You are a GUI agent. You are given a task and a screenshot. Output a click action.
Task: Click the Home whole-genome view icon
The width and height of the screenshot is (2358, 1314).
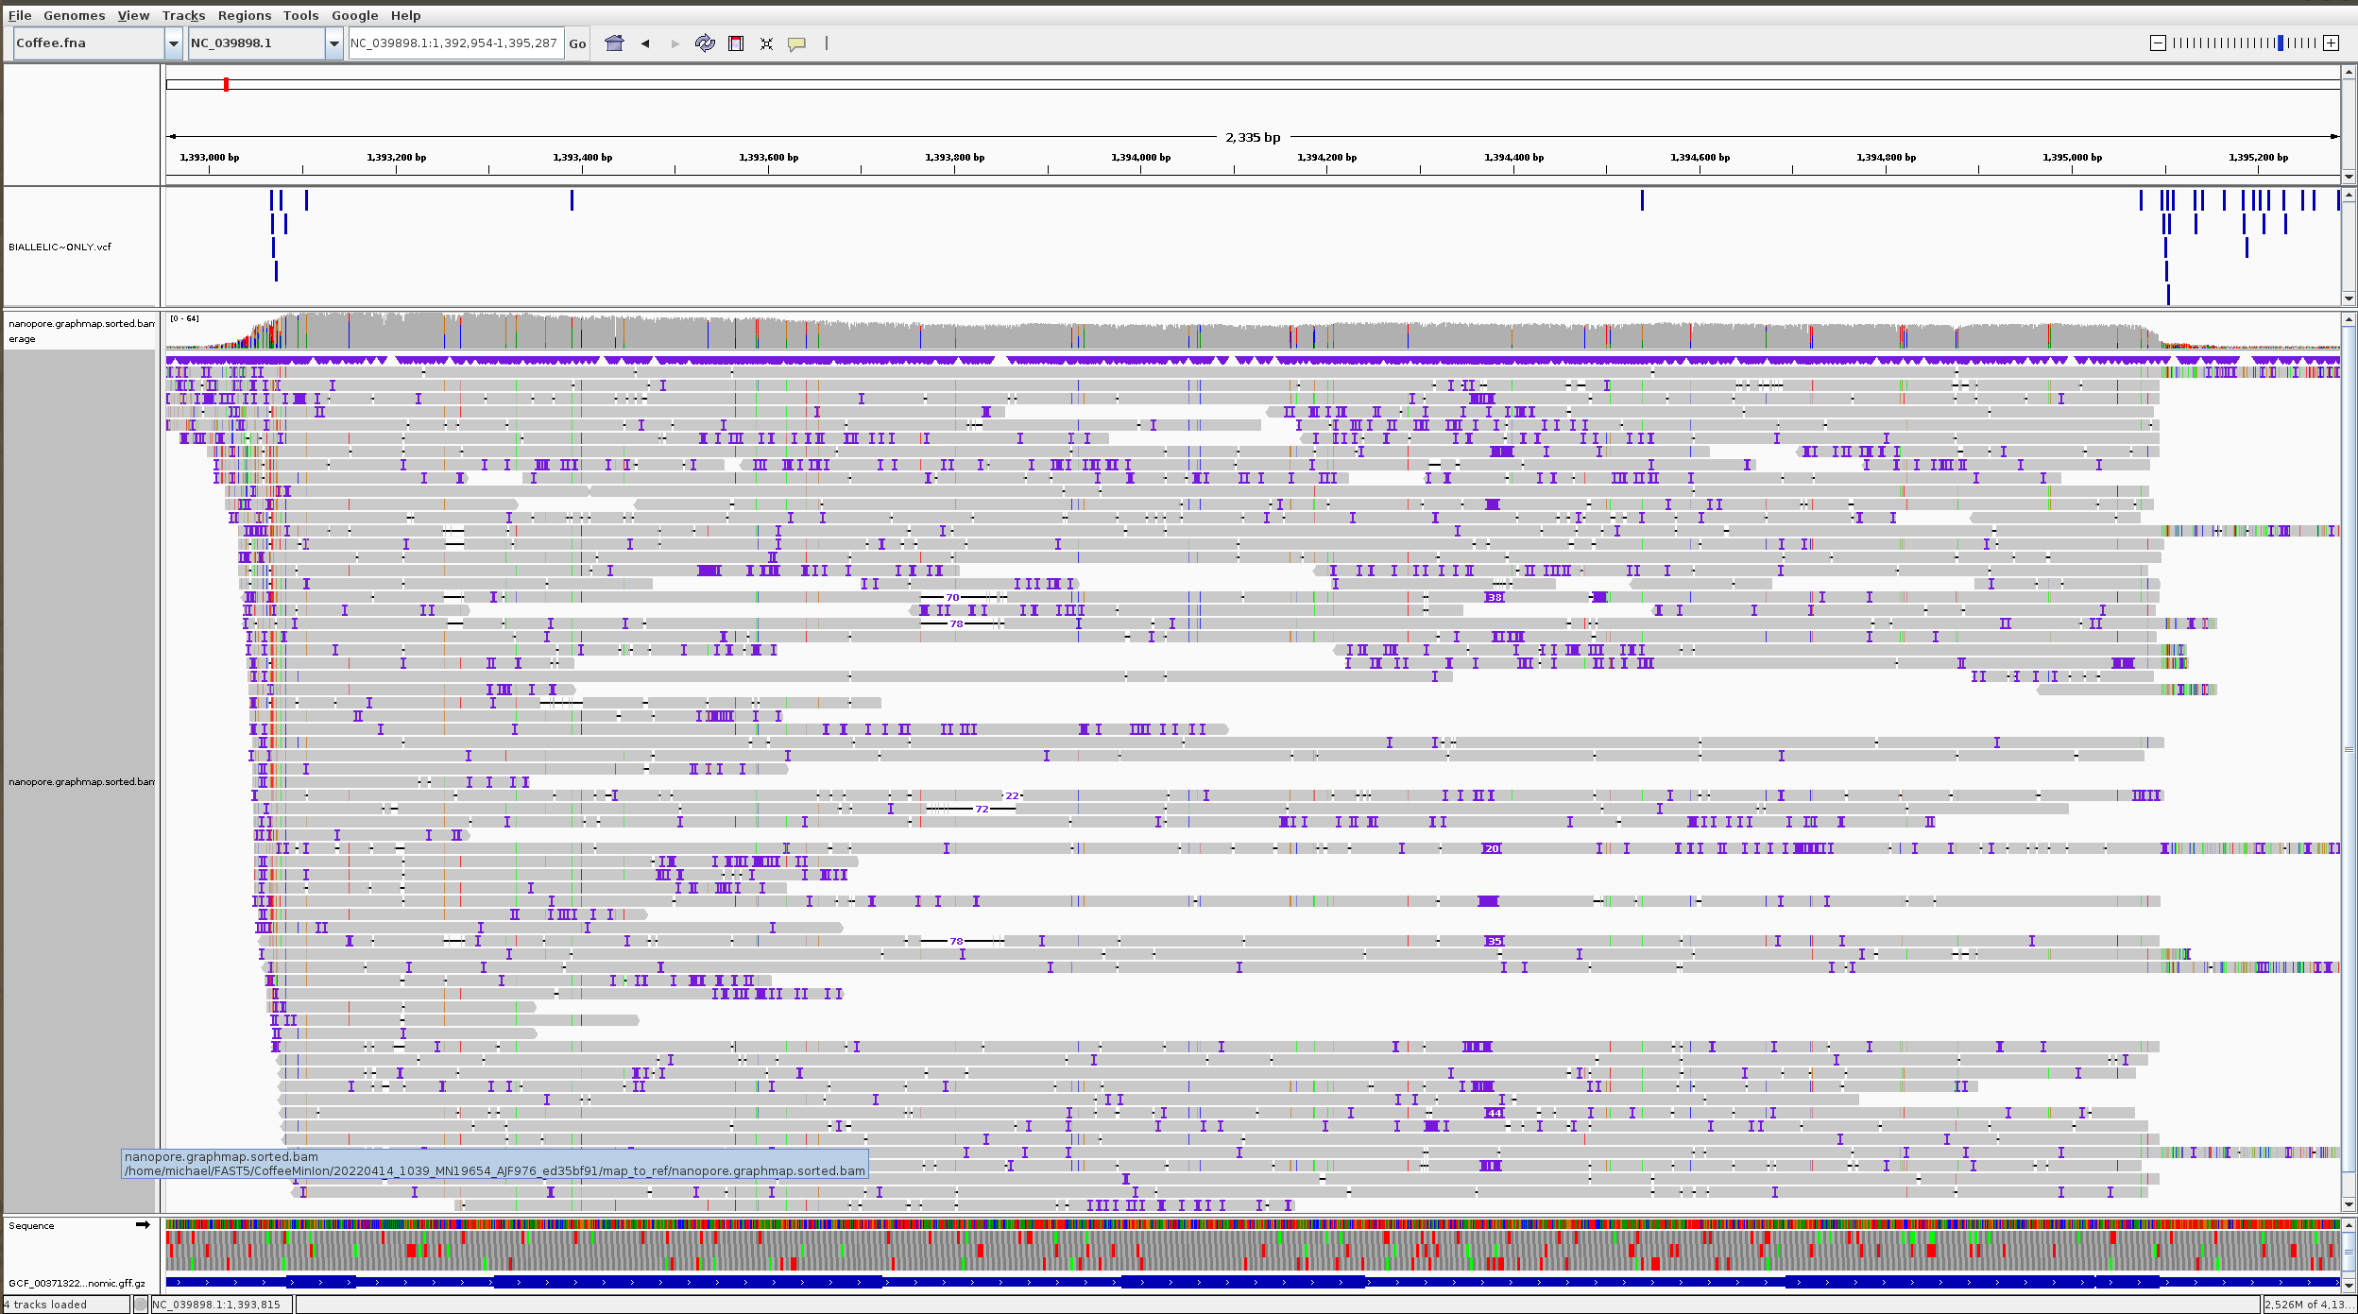(614, 43)
